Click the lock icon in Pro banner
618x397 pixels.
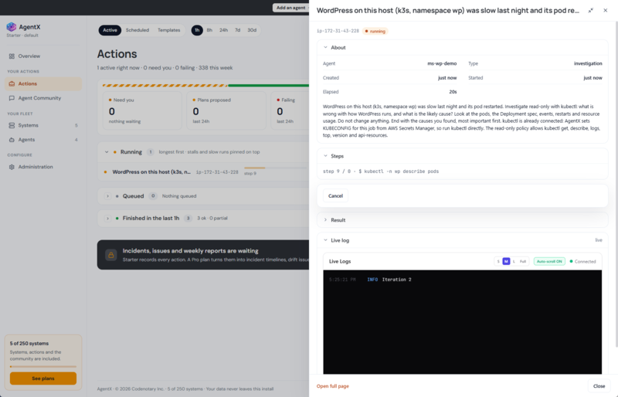pos(111,255)
